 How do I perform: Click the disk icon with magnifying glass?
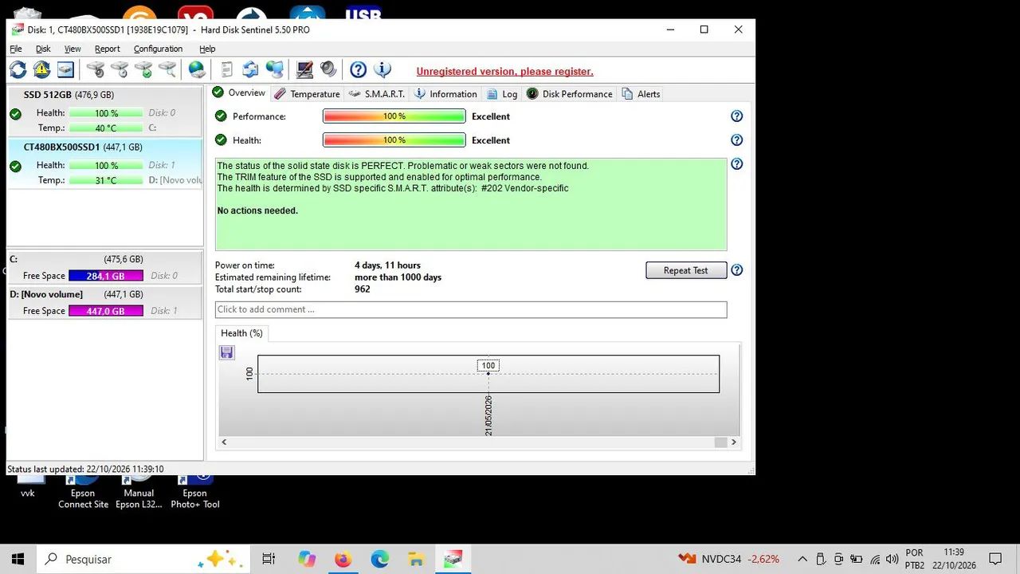pyautogui.click(x=167, y=70)
